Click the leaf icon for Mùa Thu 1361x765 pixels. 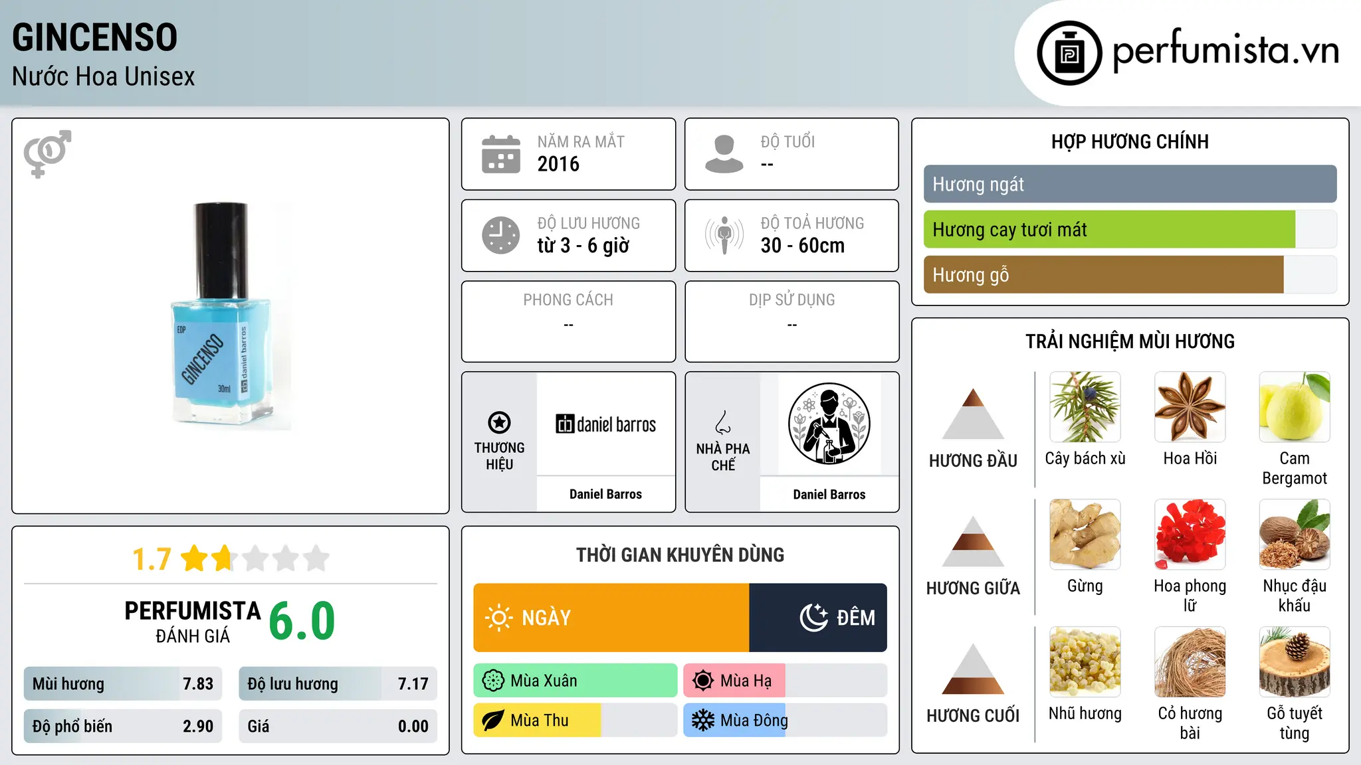pos(493,721)
